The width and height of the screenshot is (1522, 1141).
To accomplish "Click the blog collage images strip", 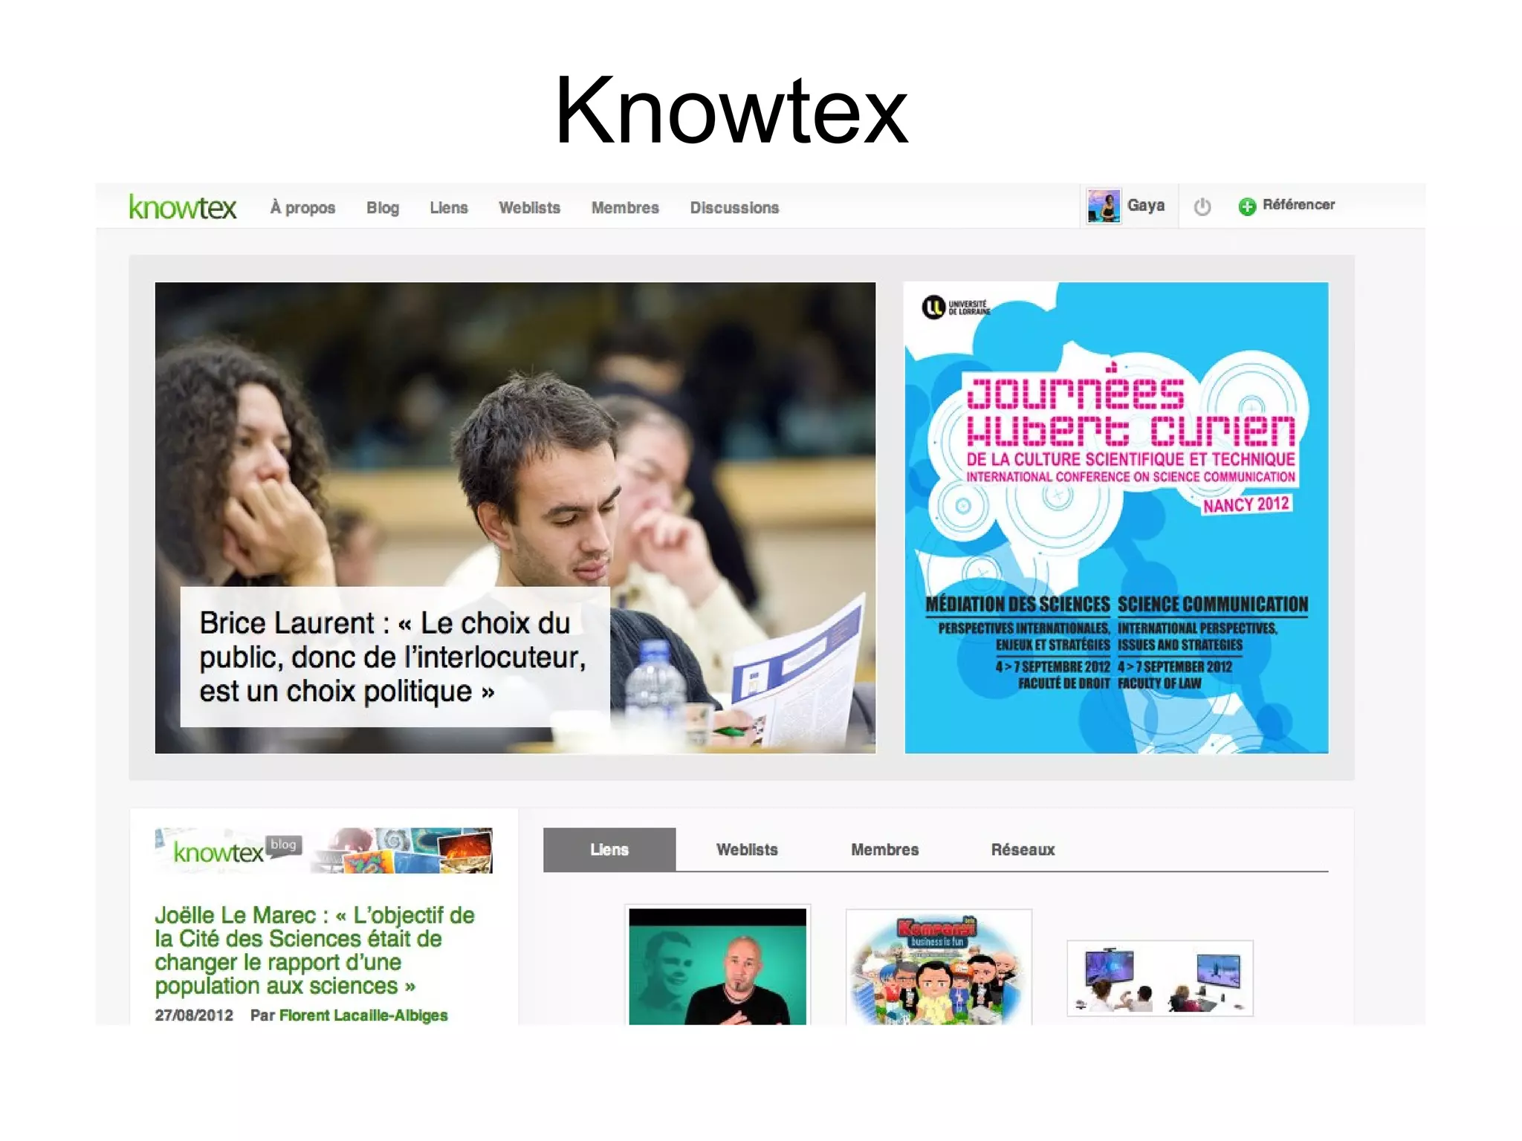I will tap(402, 851).
